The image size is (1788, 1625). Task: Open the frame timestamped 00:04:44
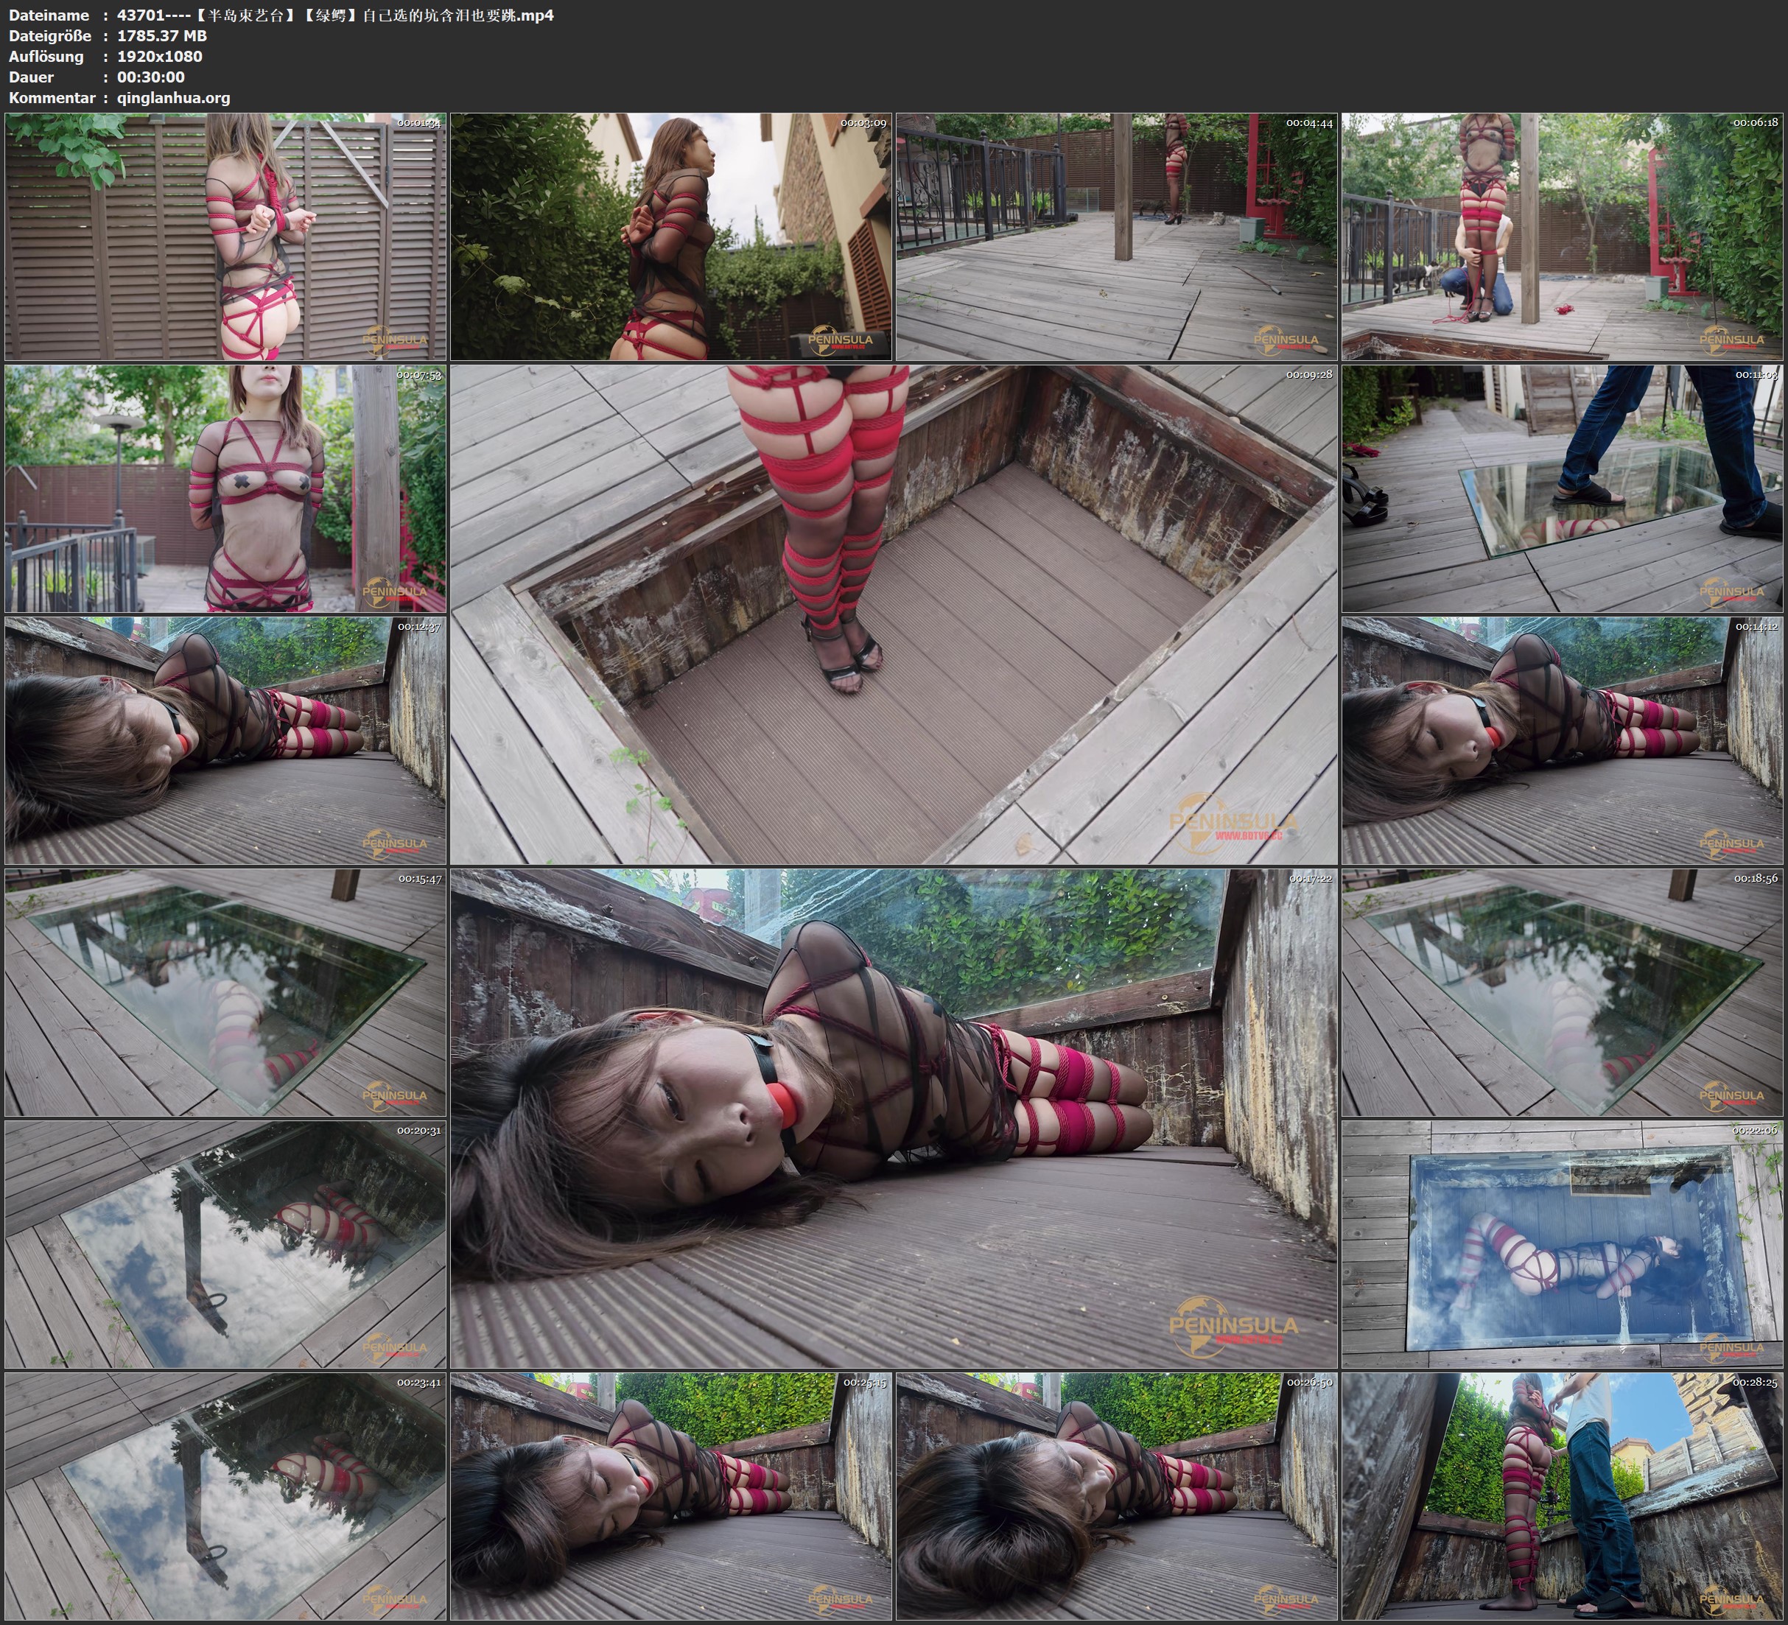[1115, 237]
